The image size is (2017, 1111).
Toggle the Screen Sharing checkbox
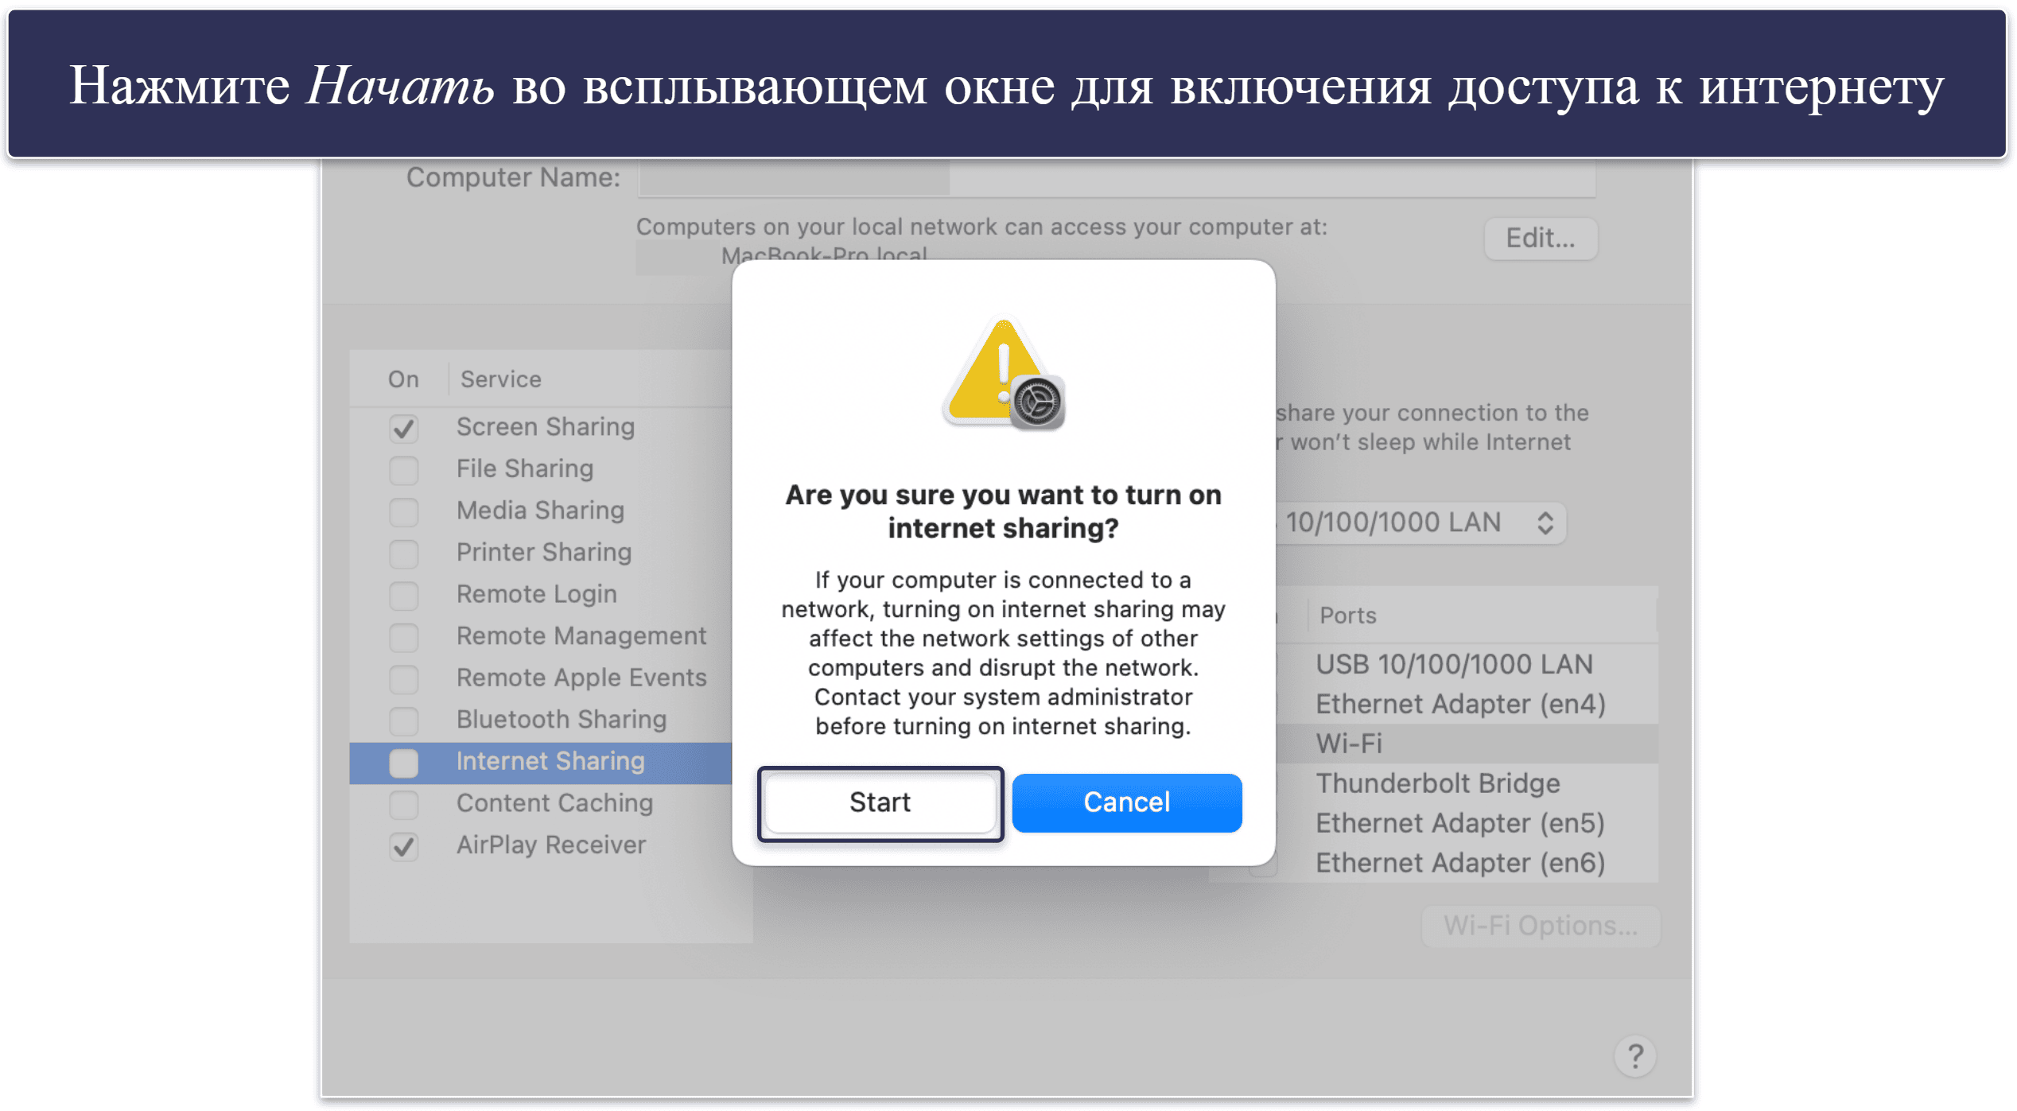click(x=403, y=429)
